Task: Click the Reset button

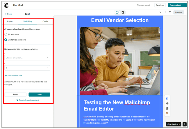Action: [15, 95]
